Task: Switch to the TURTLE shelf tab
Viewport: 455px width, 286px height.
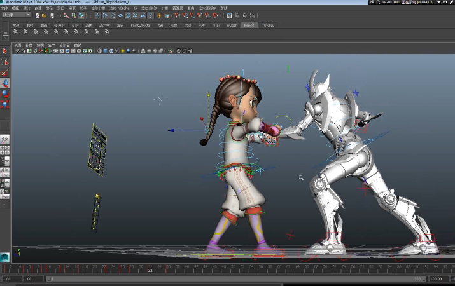Action: 267,25
